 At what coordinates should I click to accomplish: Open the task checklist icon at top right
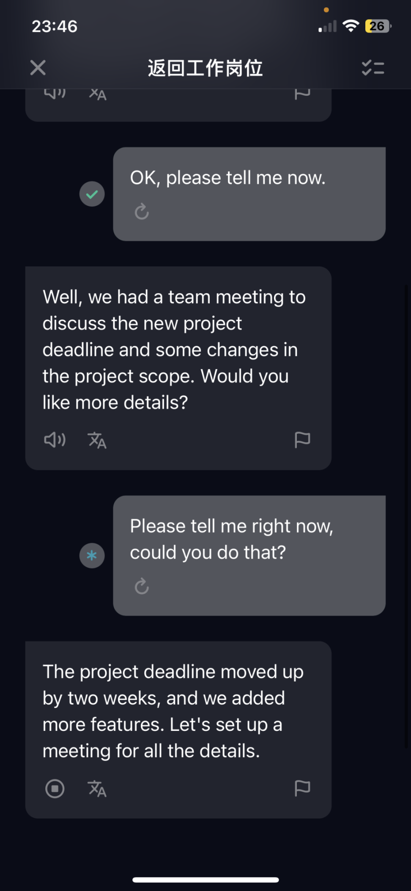pyautogui.click(x=373, y=68)
